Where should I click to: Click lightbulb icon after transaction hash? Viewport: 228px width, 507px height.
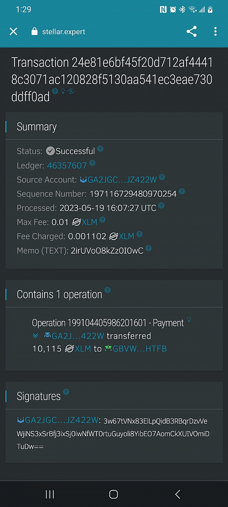63,91
